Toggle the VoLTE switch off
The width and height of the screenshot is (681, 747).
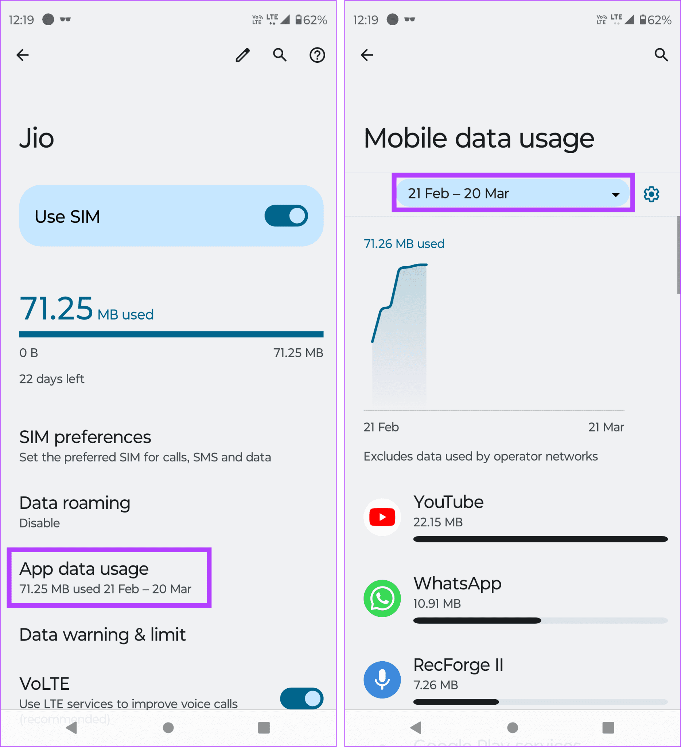pyautogui.click(x=301, y=699)
